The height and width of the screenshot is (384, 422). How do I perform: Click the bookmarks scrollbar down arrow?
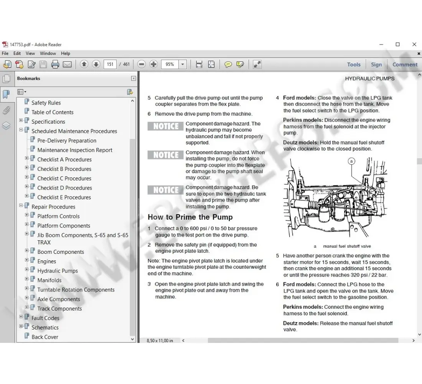point(132,339)
